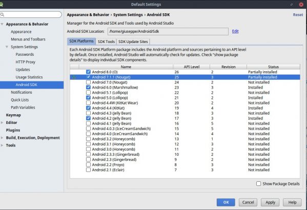Check Android 4.0.3 (IceCreamSandwich) box
307x210 pixels.
[x=88, y=129]
